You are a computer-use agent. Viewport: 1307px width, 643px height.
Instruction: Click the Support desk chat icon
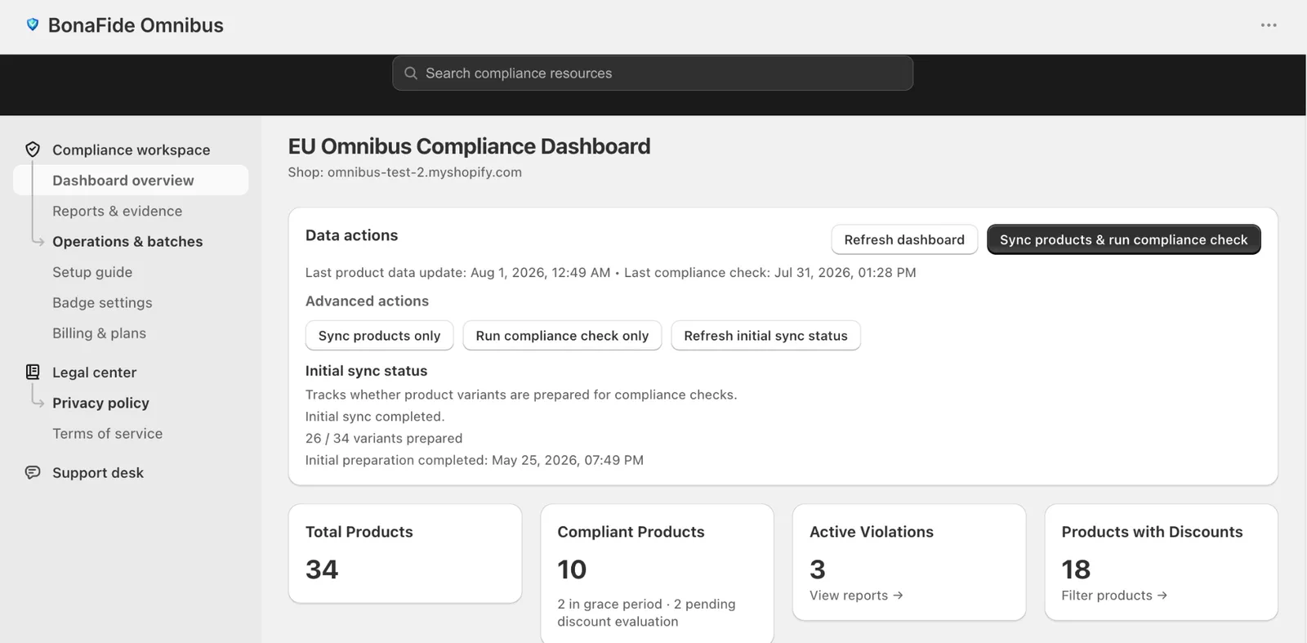coord(33,472)
